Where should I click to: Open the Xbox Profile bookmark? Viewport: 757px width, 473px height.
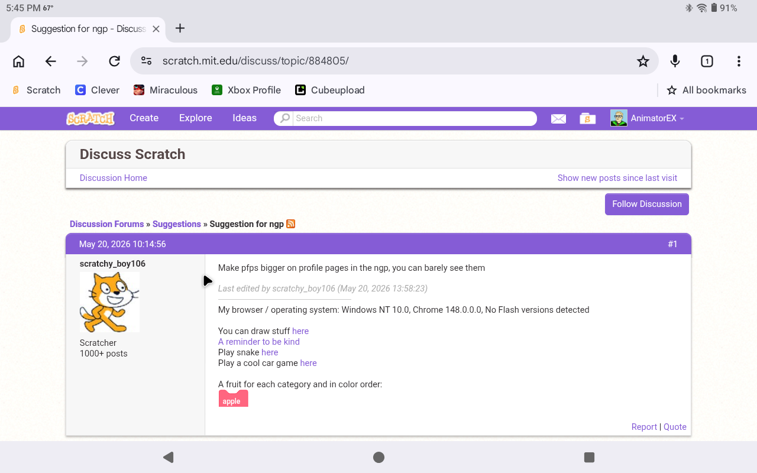coord(246,90)
